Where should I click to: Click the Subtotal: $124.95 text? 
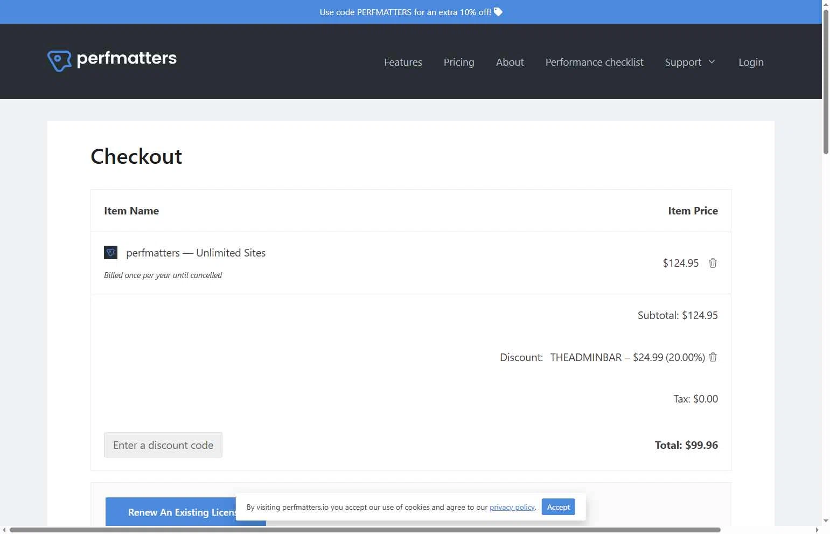(x=678, y=315)
